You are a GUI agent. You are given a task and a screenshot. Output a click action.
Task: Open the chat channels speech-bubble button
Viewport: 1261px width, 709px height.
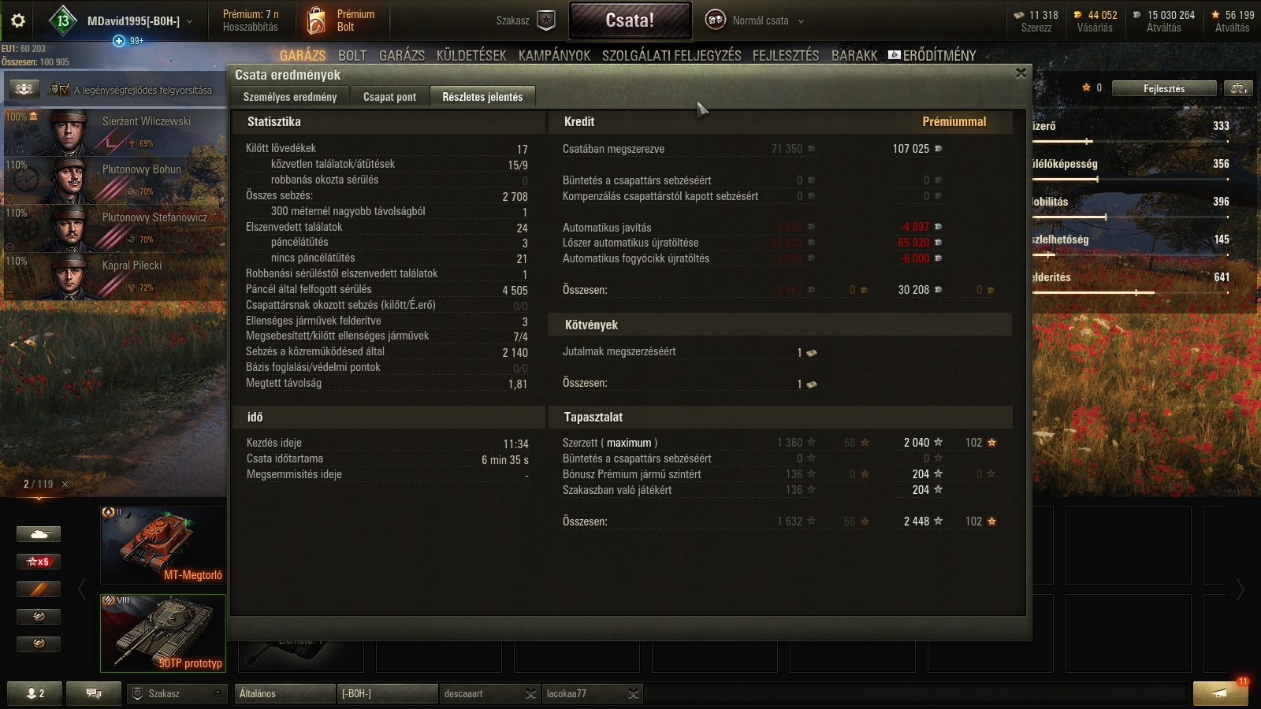(94, 693)
